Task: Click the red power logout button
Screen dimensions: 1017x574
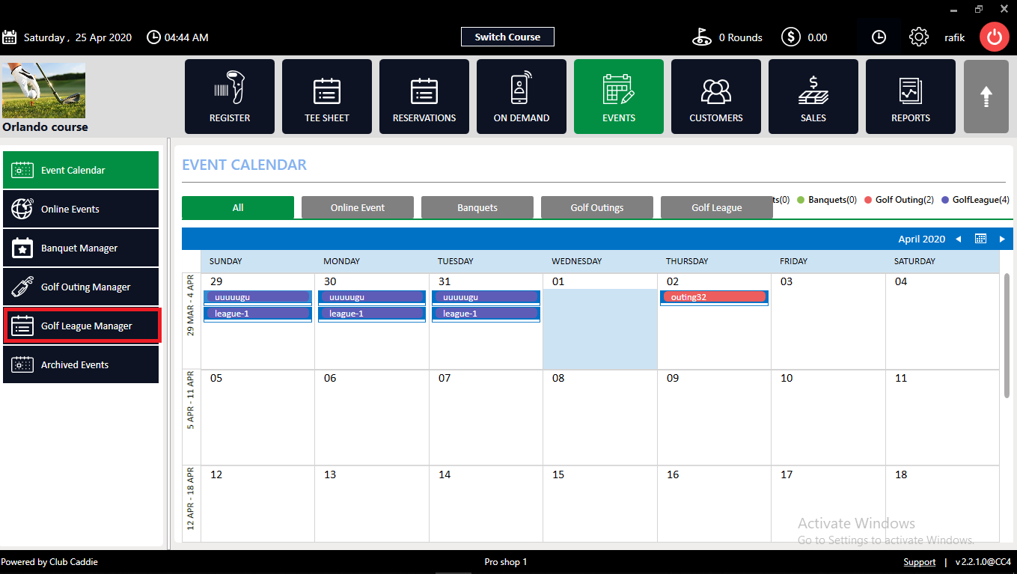Action: coord(995,37)
